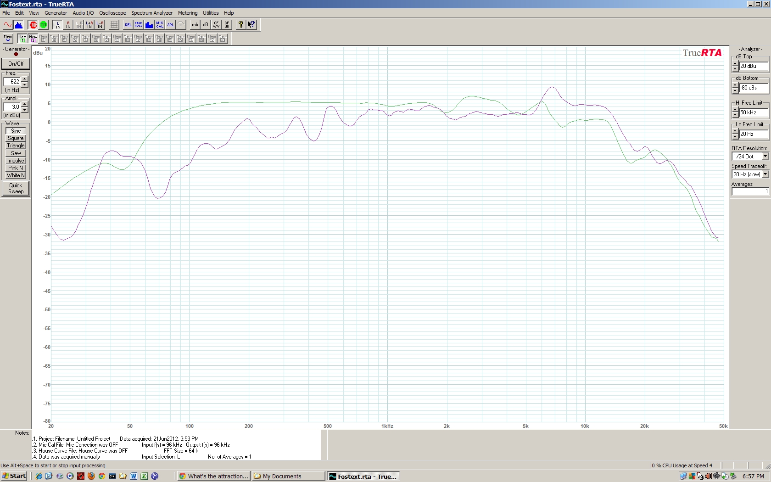Increase generator frequency with up arrow
This screenshot has height=482, width=771.
tap(25, 79)
